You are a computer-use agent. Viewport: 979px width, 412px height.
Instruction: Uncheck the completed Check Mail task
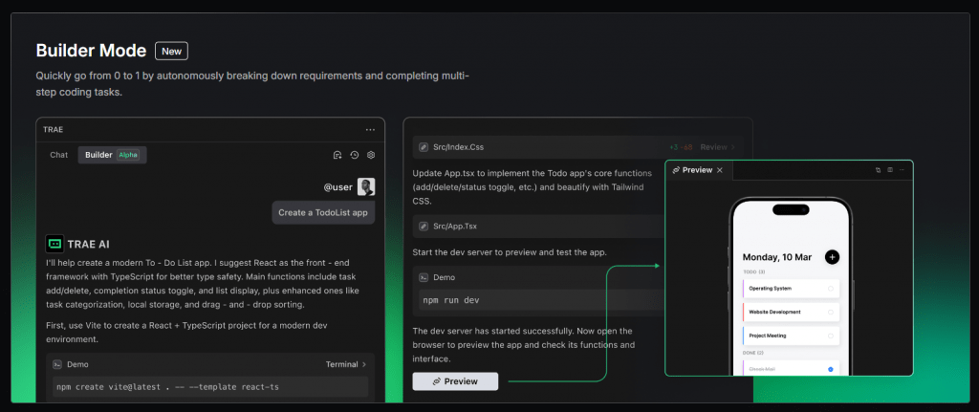(831, 370)
